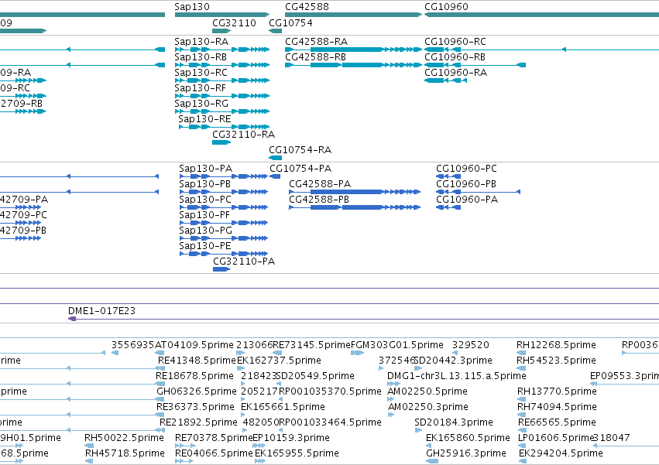Select the EK162737.5prime EST label
This screenshot has width=659, height=465.
[x=279, y=361]
